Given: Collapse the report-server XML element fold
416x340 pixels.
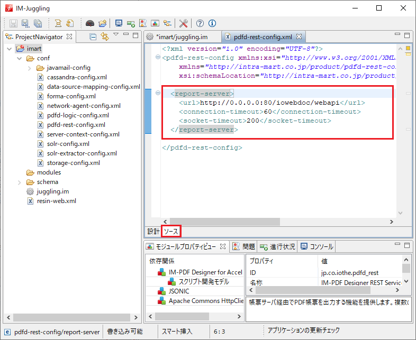Looking at the screenshot, I should 158,94.
